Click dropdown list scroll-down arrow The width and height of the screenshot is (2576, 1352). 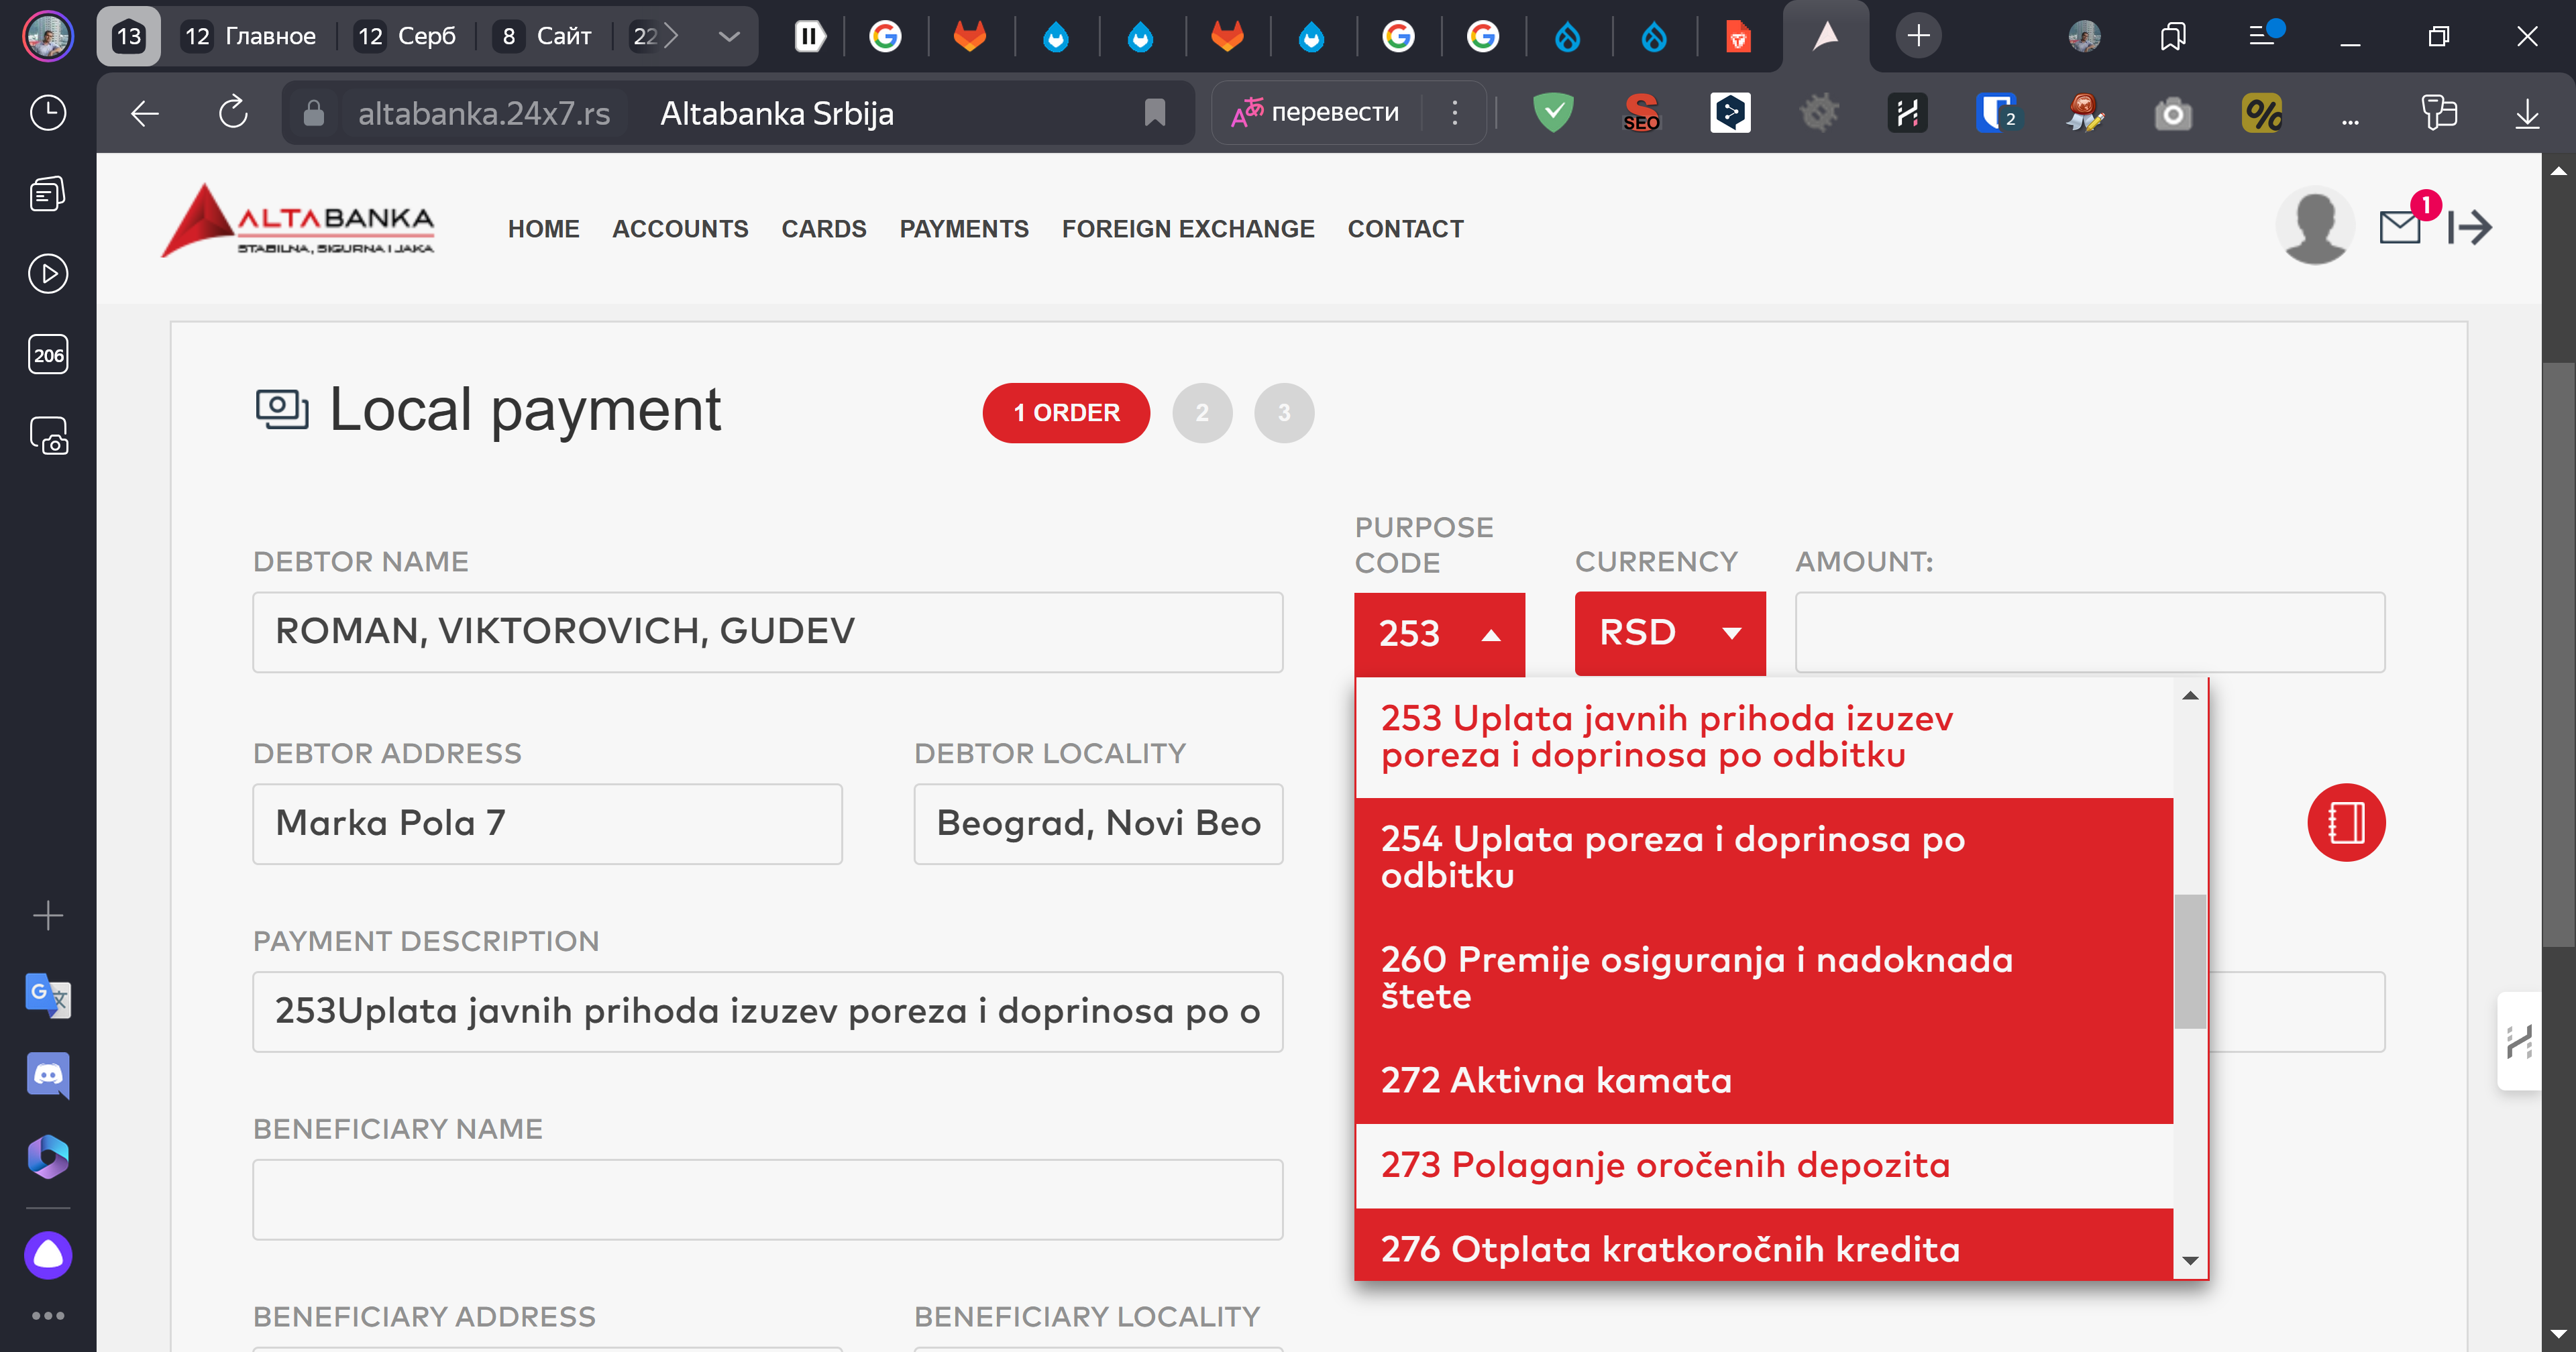[2189, 1260]
